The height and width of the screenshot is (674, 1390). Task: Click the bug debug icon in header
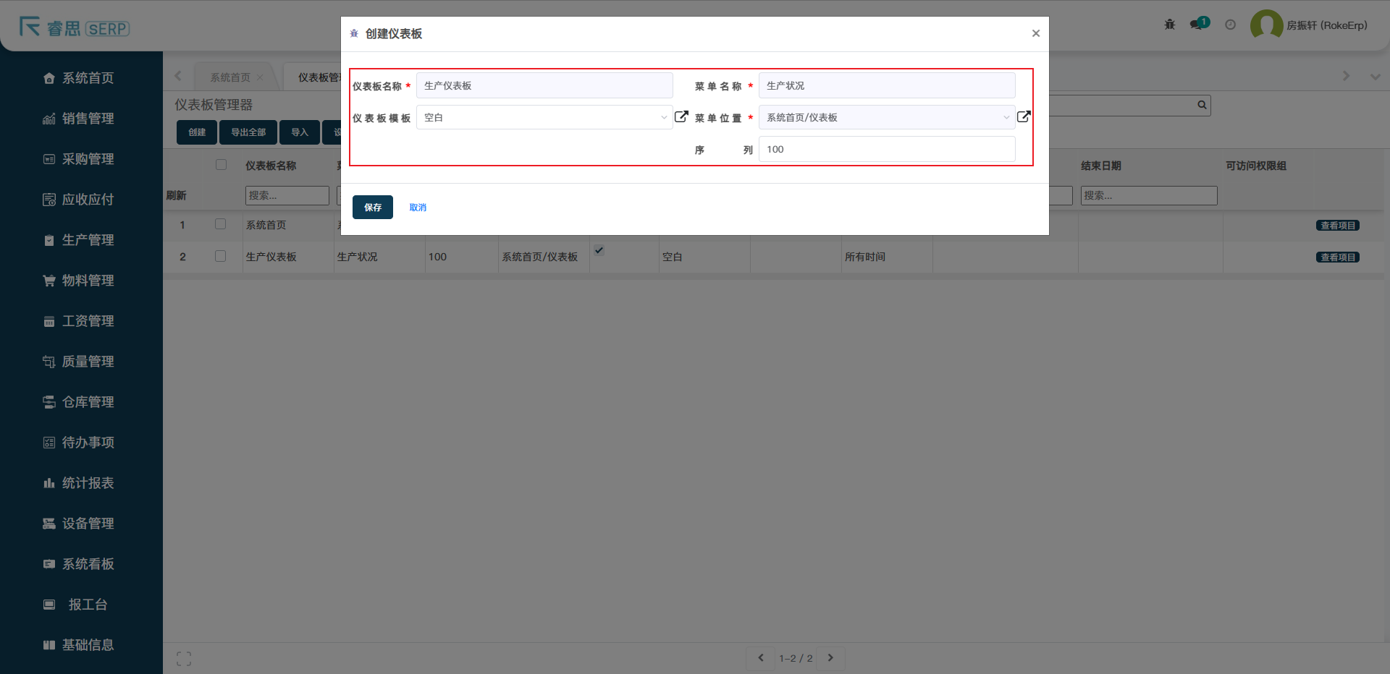pos(1170,25)
